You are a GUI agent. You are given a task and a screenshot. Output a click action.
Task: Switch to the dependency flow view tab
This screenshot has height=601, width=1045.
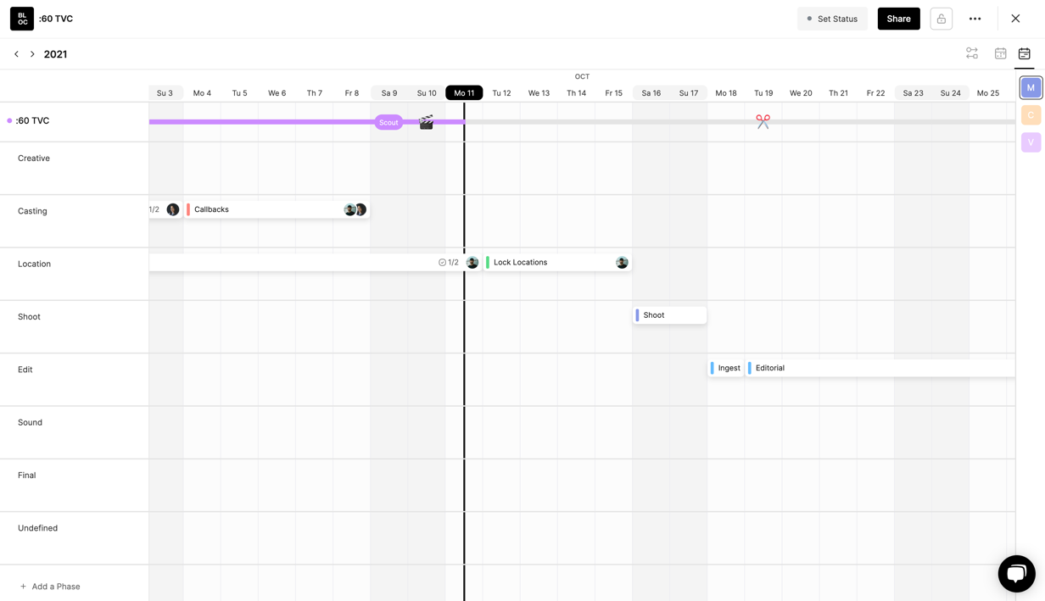(972, 53)
